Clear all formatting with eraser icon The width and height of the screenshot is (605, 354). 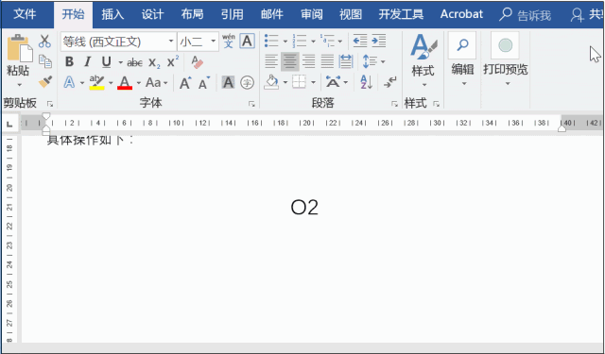[x=198, y=62]
